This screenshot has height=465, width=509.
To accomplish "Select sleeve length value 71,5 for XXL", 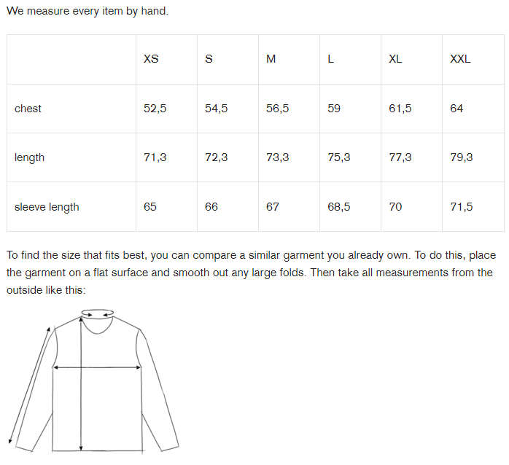I will click(462, 207).
